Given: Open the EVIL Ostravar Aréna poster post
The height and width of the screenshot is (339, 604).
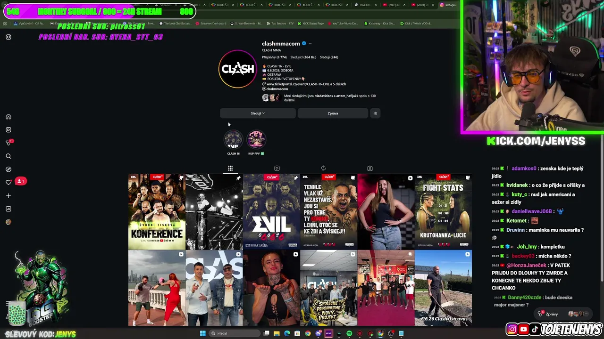Looking at the screenshot, I should [x=271, y=211].
